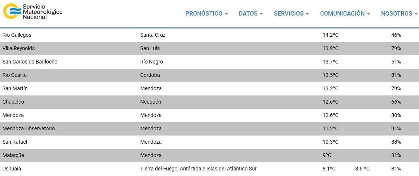Select the Villa Reynolds row
The height and width of the screenshot is (176, 419).
point(19,48)
